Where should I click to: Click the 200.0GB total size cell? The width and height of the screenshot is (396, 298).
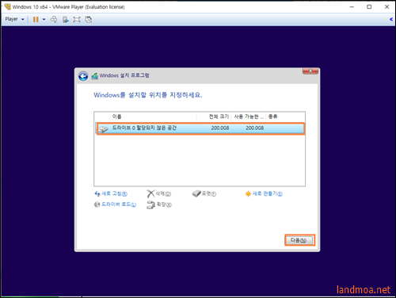(220, 128)
